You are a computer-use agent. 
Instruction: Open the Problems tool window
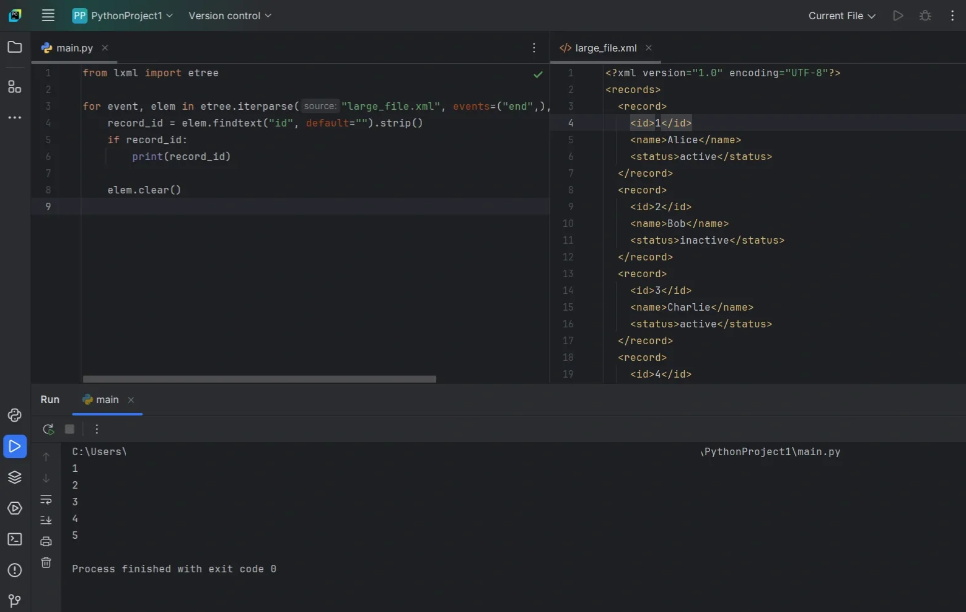point(14,570)
